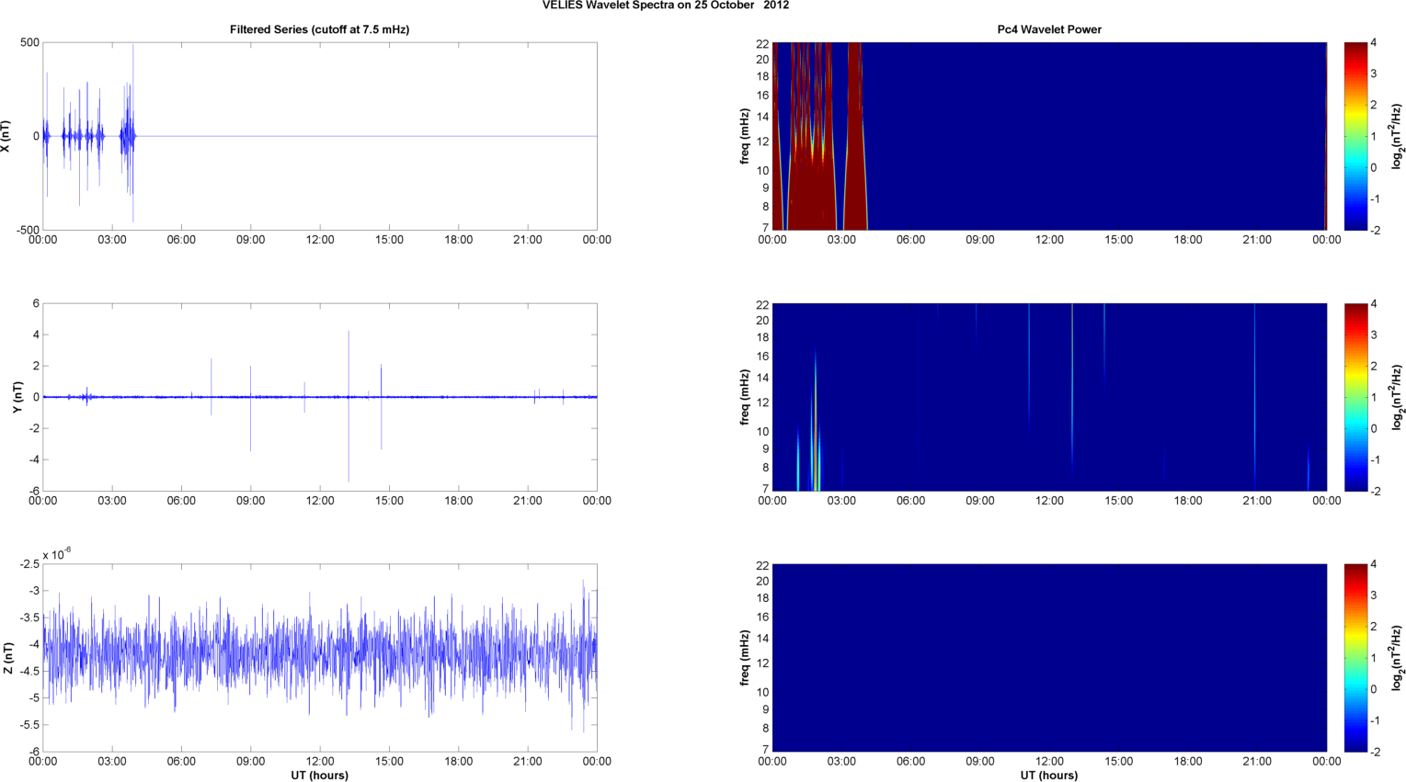Click the Y Pc4 wavelet power spectrogram

(1049, 397)
